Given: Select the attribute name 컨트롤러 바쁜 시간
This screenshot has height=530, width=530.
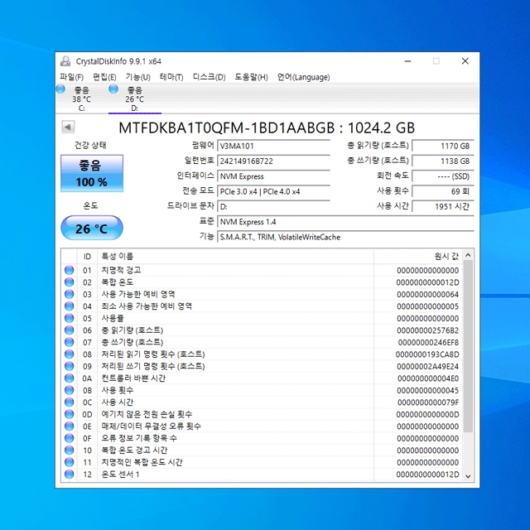Looking at the screenshot, I should [133, 378].
